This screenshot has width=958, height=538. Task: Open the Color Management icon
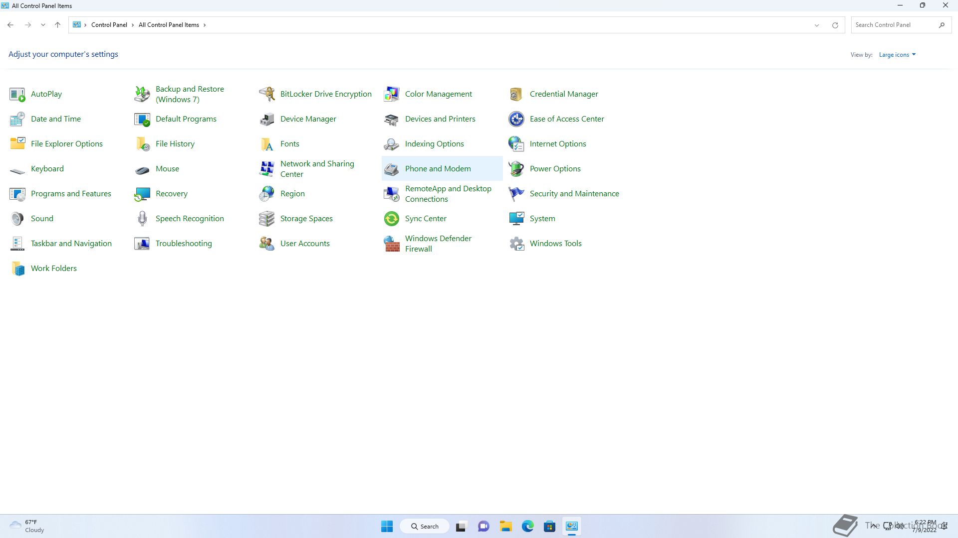point(392,94)
